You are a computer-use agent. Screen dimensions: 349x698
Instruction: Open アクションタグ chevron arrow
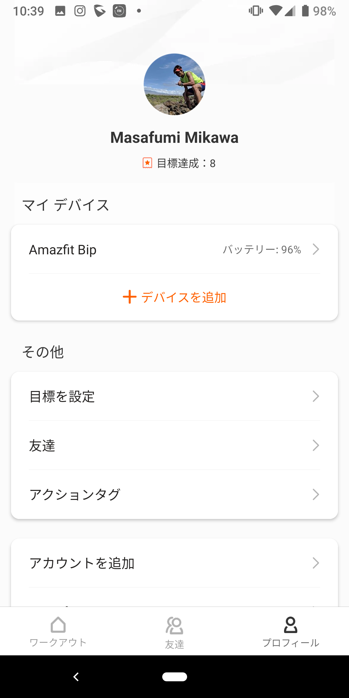(316, 494)
